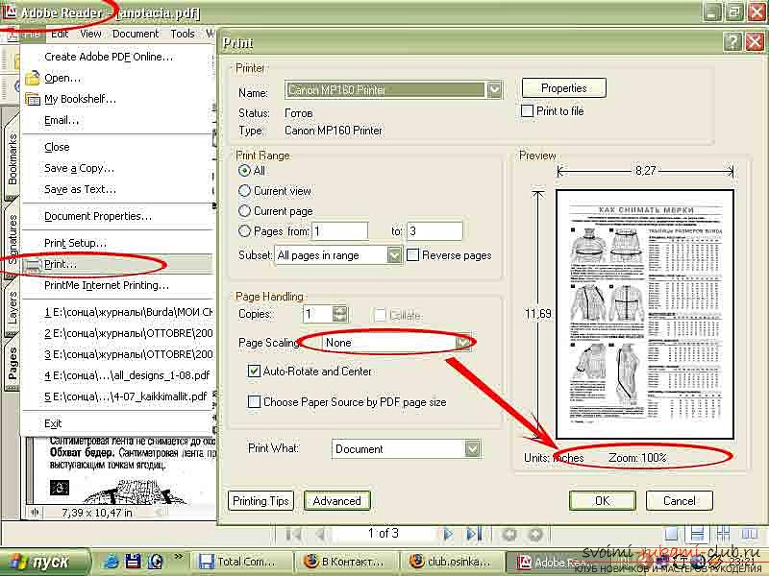Enable the Print to file checkbox
769x576 pixels.
point(527,111)
